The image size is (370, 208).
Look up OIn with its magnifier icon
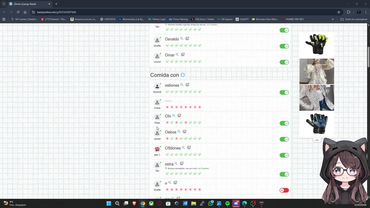point(174,116)
